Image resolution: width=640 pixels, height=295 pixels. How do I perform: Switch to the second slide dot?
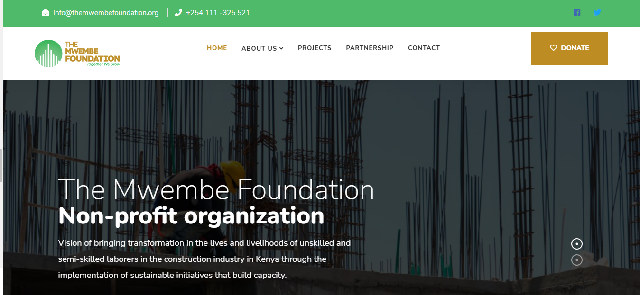[x=577, y=260]
